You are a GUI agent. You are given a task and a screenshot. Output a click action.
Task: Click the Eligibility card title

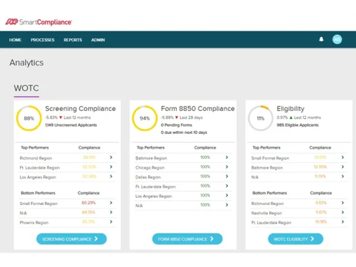pos(290,109)
